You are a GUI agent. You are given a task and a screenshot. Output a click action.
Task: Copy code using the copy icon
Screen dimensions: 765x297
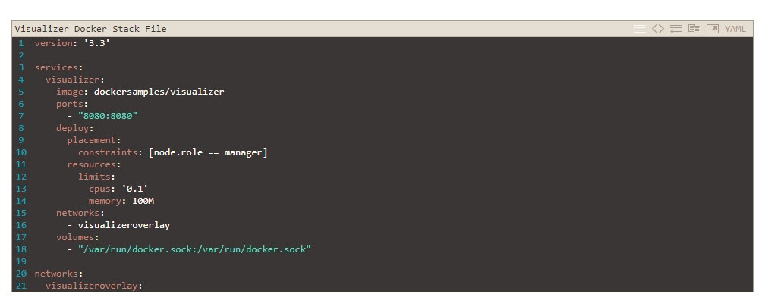tap(694, 29)
